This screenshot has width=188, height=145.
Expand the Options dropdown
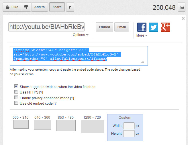pos(81,35)
